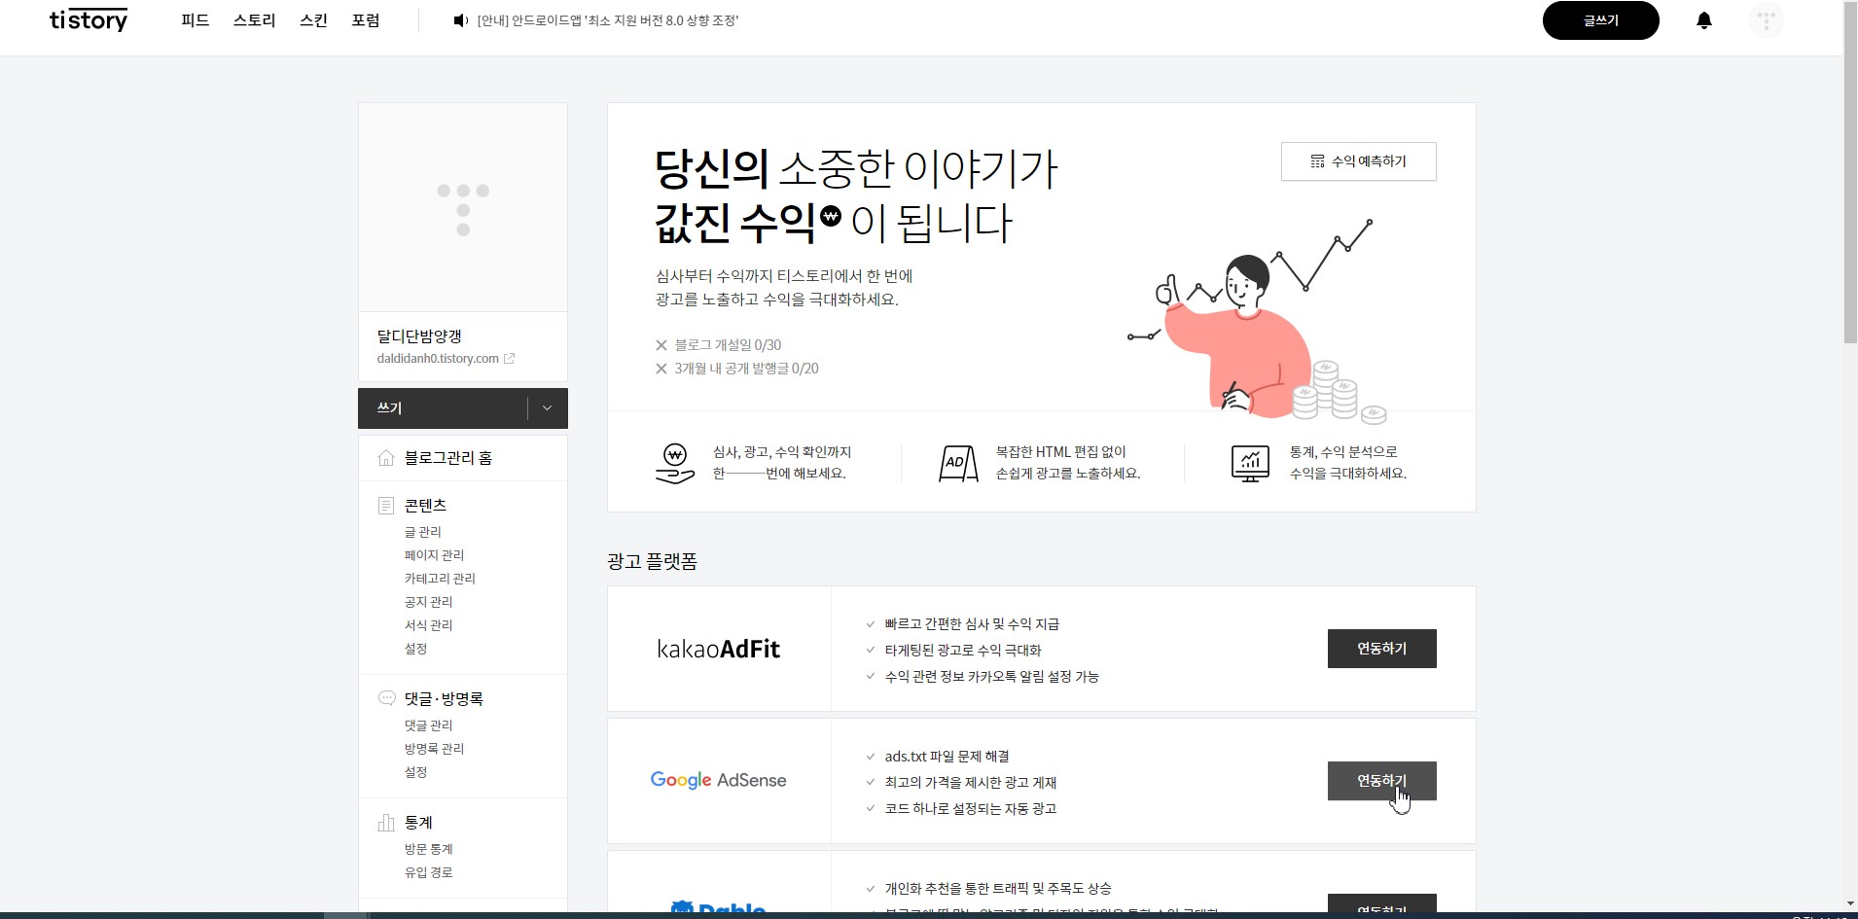Click the 댓글·방명록 speech bubble icon
Viewport: 1858px width, 919px height.
(386, 698)
